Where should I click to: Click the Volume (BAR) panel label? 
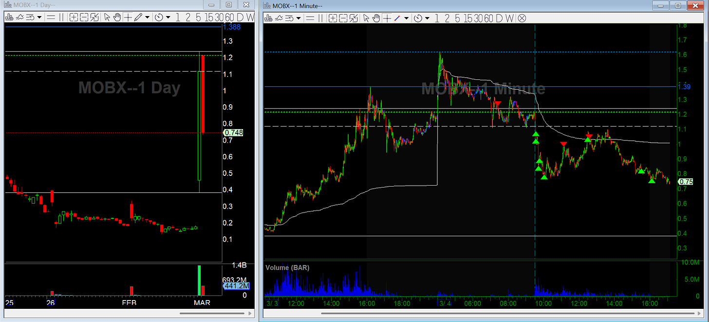pyautogui.click(x=288, y=267)
